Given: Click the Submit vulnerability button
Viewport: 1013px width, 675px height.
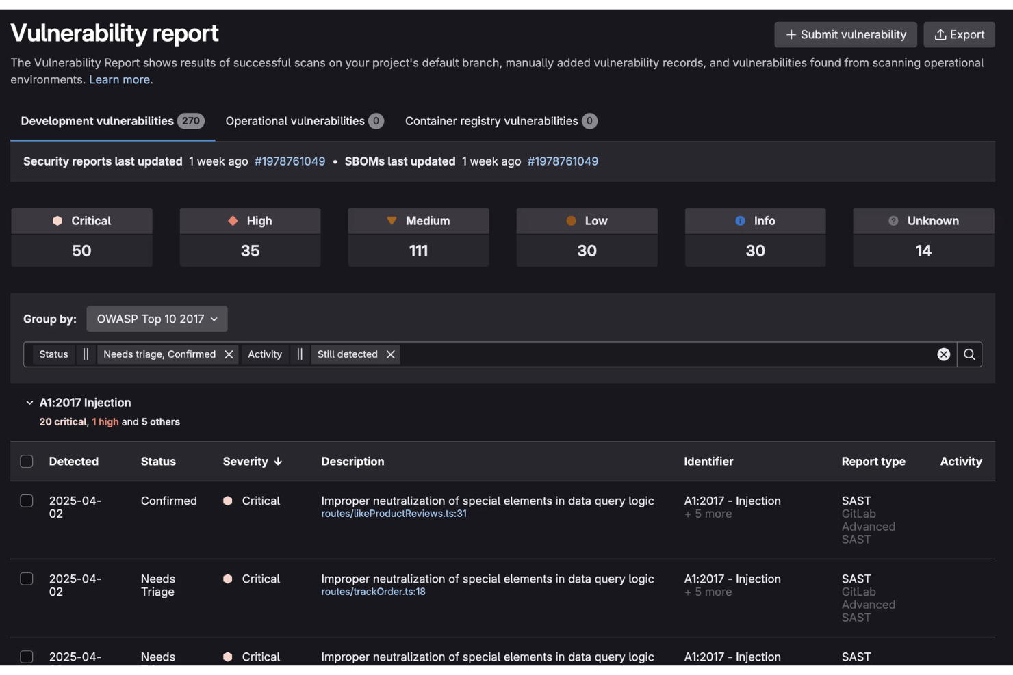Looking at the screenshot, I should click(845, 34).
